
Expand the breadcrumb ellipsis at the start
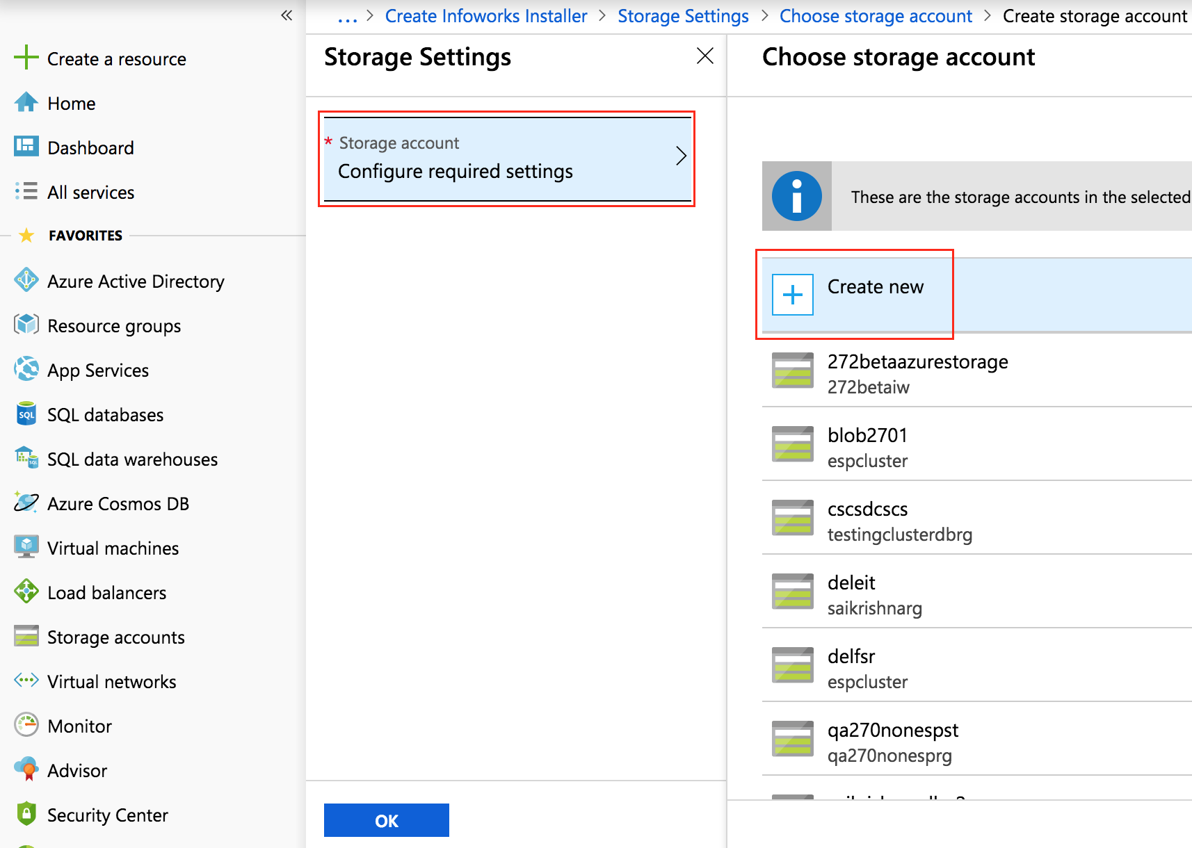(348, 18)
